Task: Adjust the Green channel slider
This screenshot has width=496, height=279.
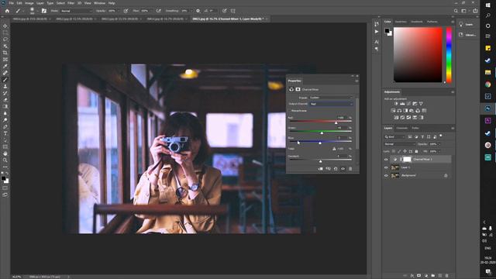Action: click(322, 133)
